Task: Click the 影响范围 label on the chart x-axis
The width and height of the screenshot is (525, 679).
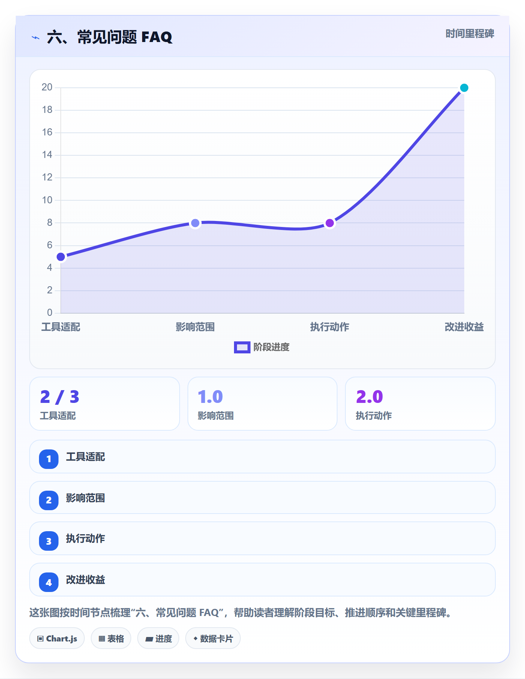Action: [x=195, y=327]
